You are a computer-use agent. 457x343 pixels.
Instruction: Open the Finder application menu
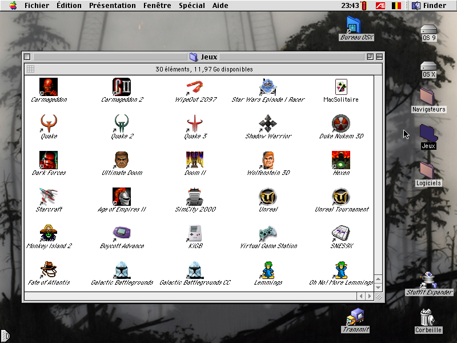point(429,5)
